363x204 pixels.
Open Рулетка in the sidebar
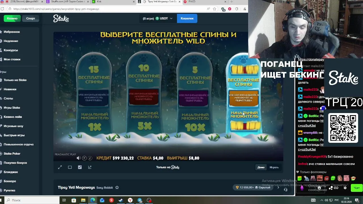point(9,190)
